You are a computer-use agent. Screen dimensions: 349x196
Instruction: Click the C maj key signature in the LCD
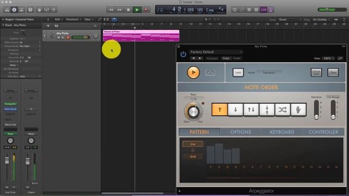(x=210, y=10)
